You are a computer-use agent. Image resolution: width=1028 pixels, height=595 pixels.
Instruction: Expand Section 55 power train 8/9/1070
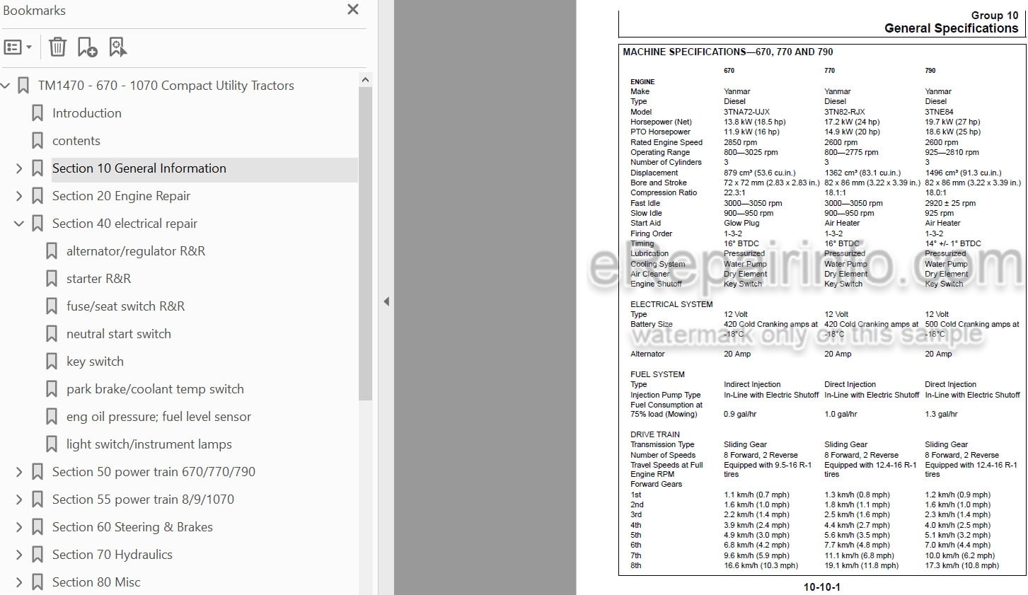(x=19, y=499)
